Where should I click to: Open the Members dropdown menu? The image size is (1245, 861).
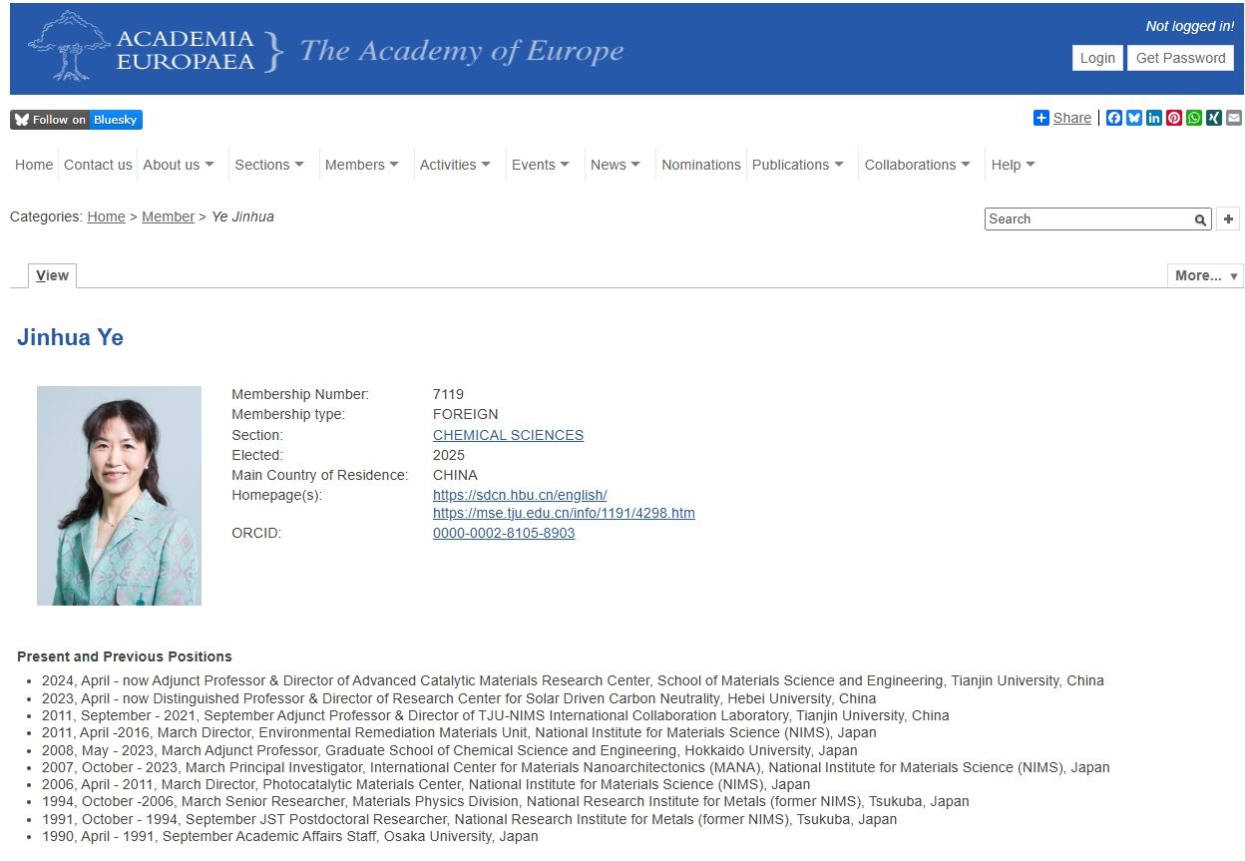[361, 165]
